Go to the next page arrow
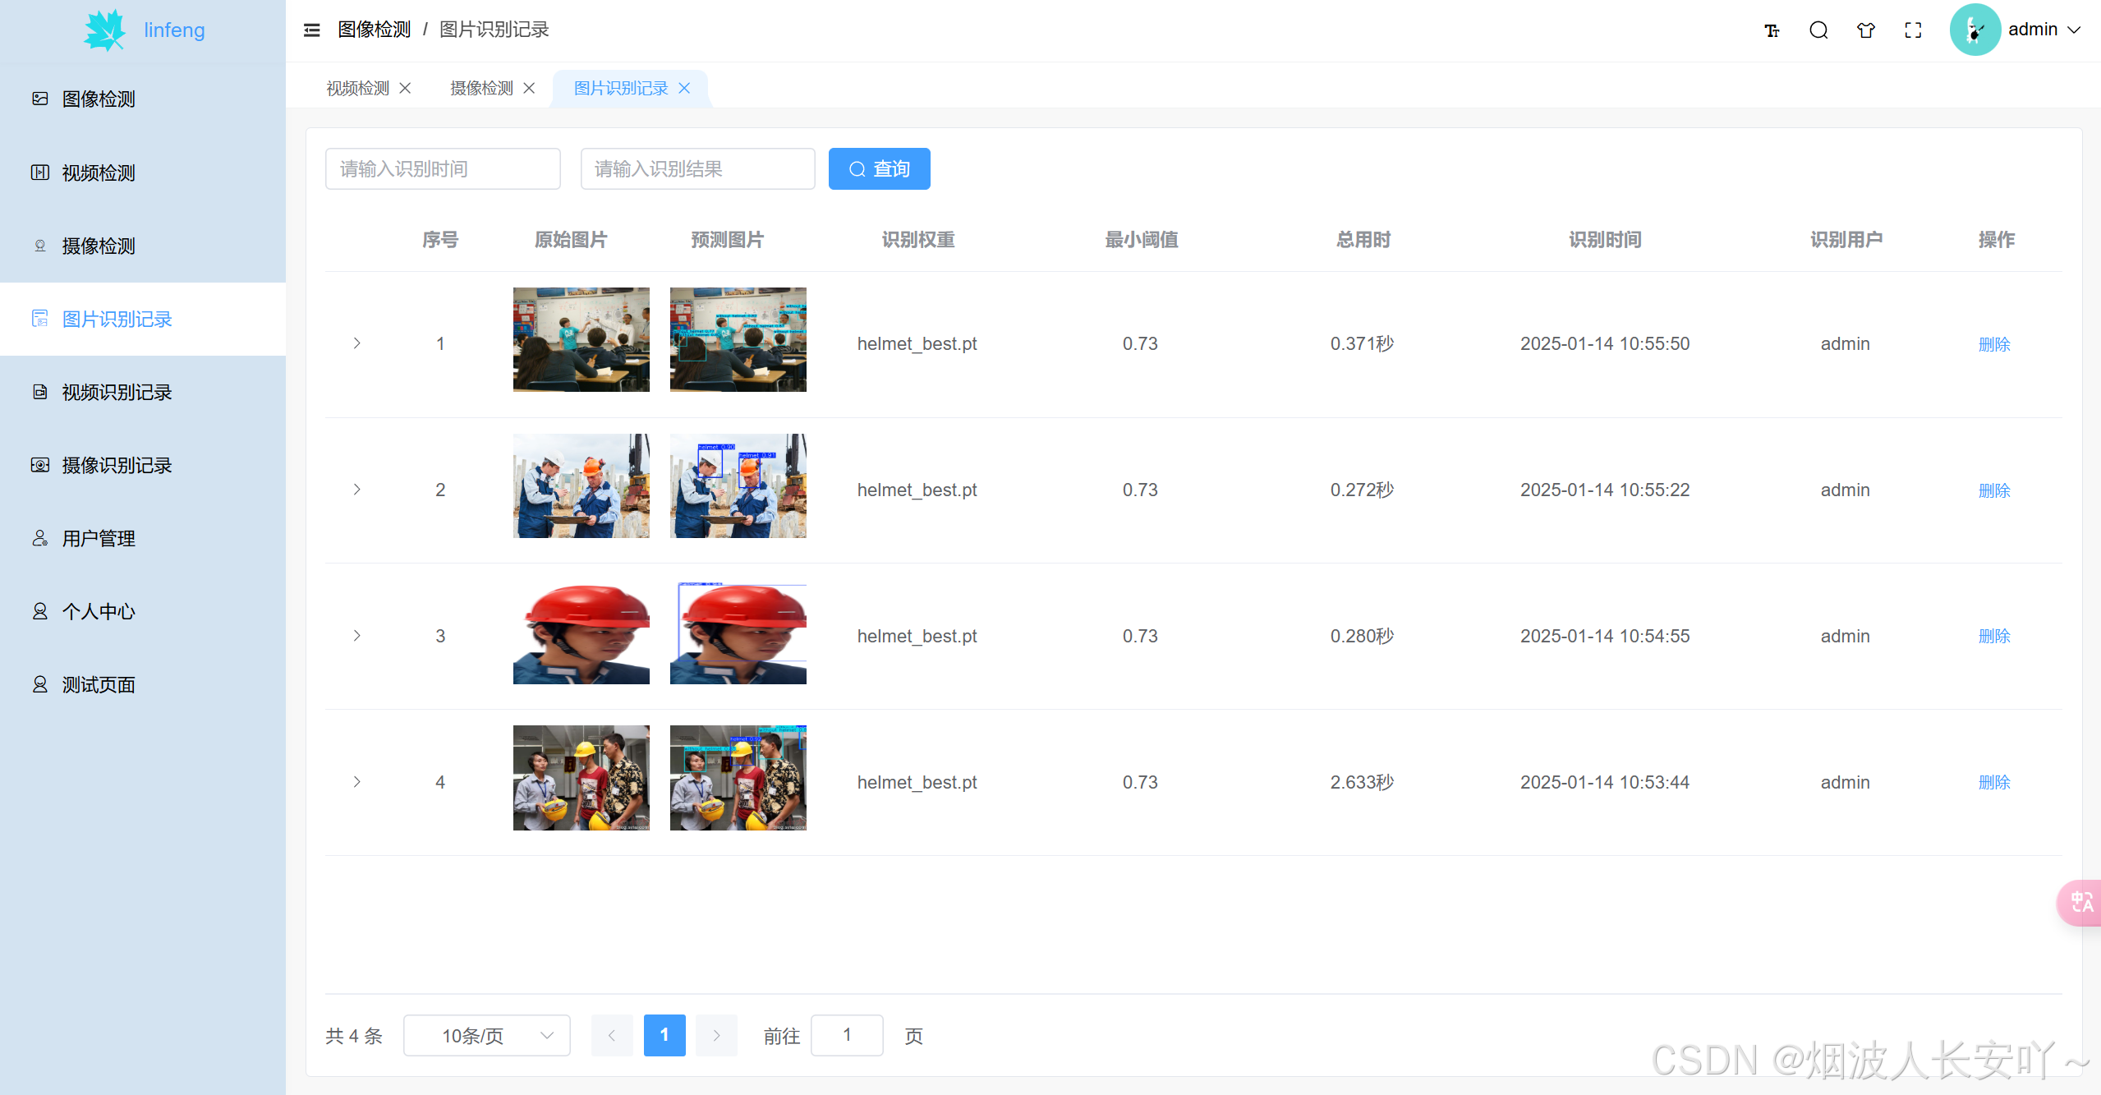This screenshot has width=2101, height=1095. click(x=716, y=1035)
